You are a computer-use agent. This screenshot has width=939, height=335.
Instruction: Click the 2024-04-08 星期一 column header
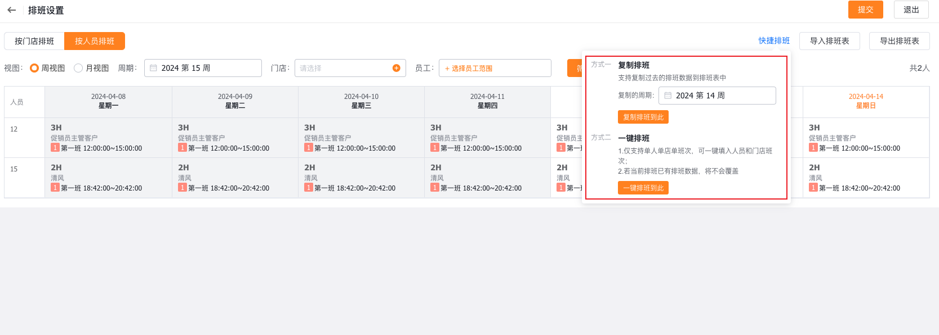[109, 102]
